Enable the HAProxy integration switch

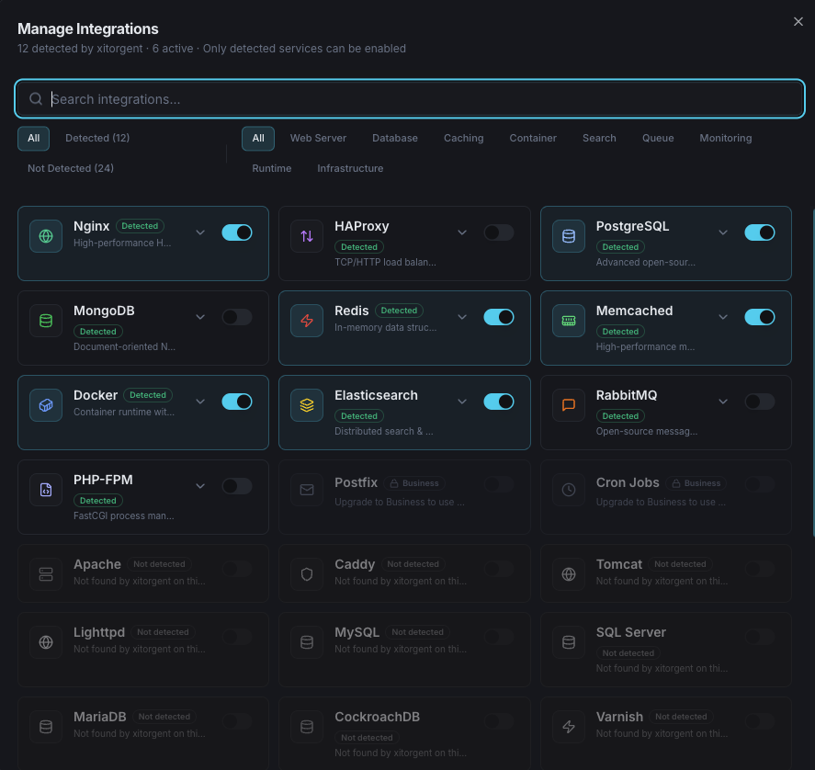(x=498, y=232)
